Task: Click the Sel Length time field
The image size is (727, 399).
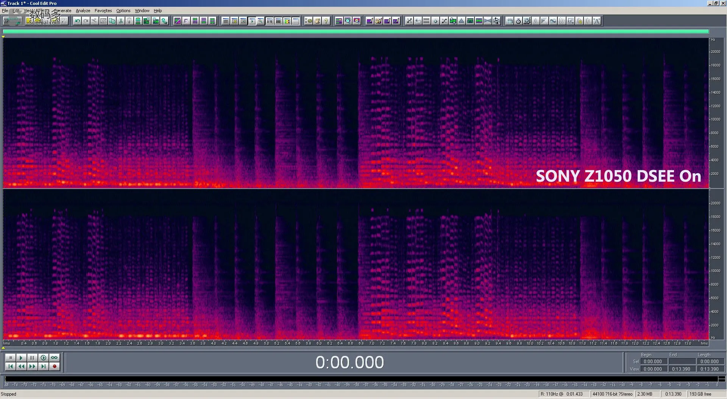Action: (710, 362)
